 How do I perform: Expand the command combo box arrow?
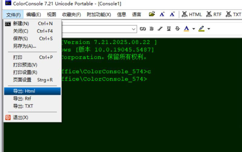(134, 29)
